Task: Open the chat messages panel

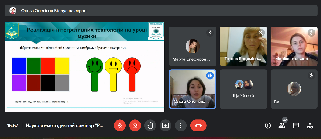Action: click(296, 125)
